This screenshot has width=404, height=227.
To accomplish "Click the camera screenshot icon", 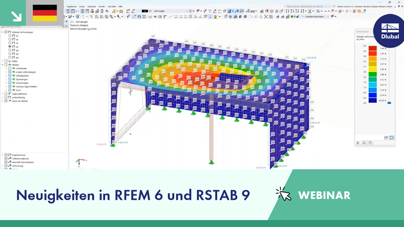I will point(271,17).
